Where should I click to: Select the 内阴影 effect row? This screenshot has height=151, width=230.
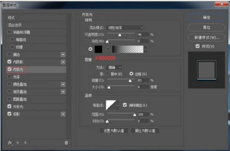point(36,62)
